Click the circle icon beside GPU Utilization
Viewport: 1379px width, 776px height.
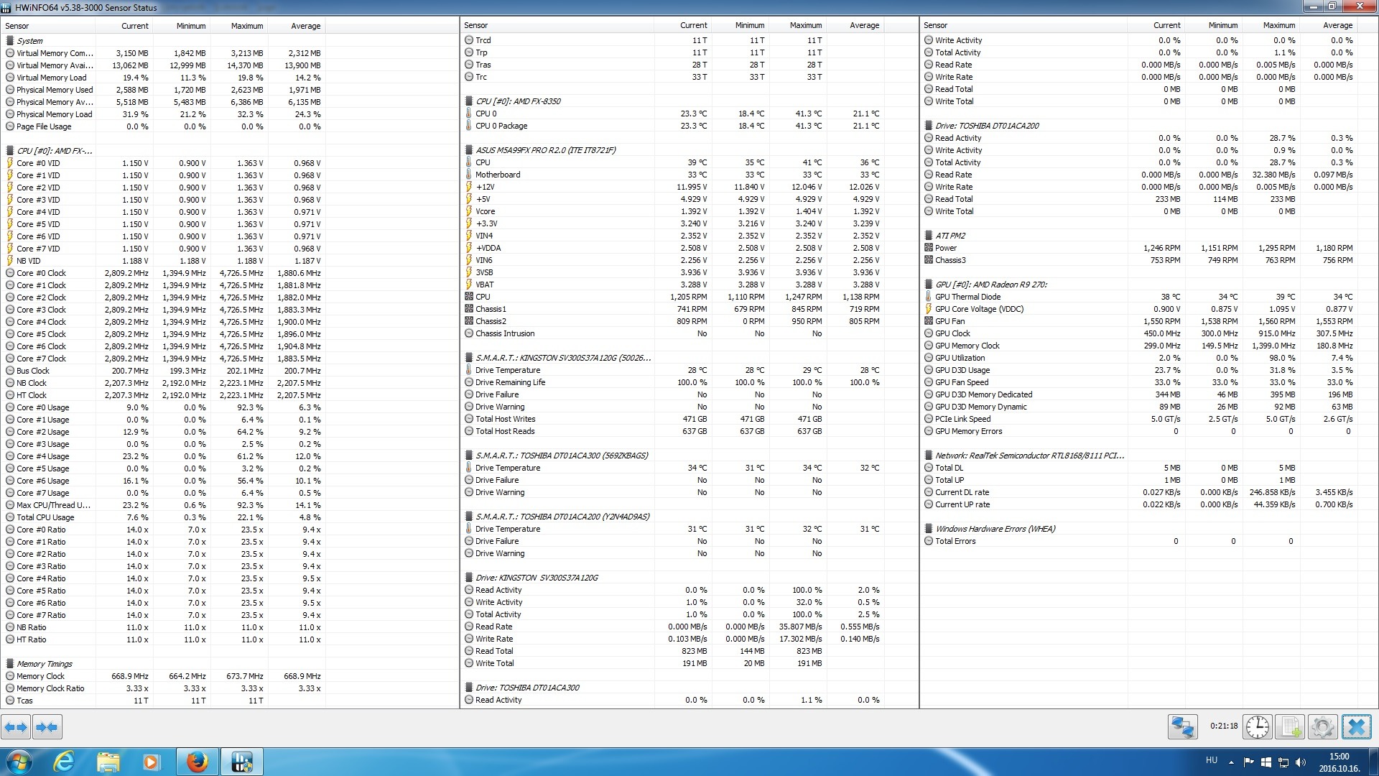tap(929, 358)
